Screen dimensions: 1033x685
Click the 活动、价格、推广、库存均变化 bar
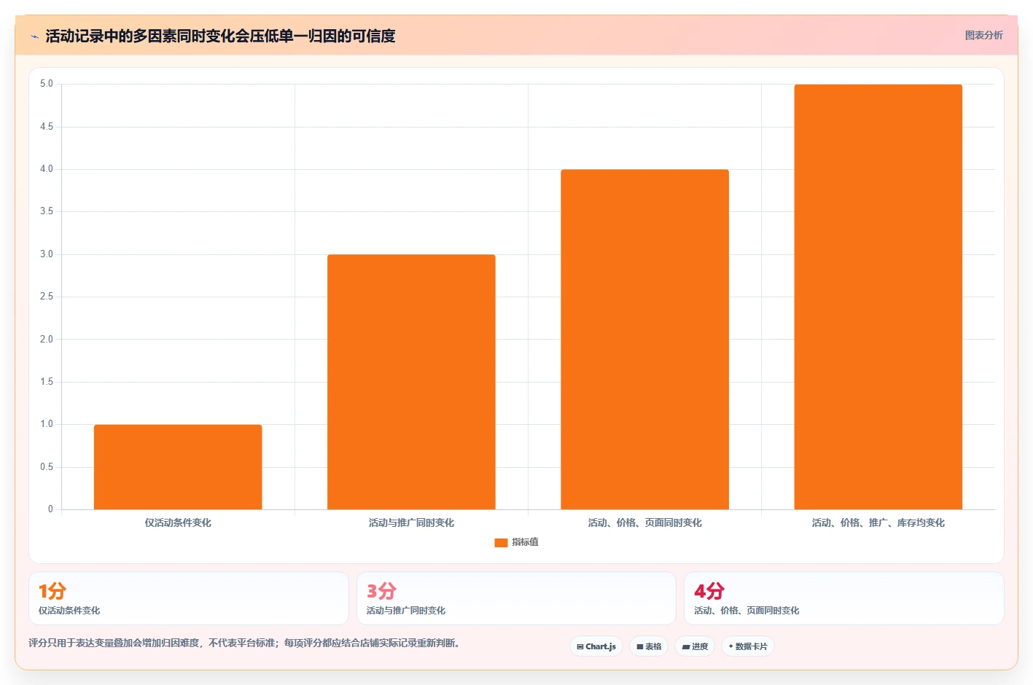[878, 297]
